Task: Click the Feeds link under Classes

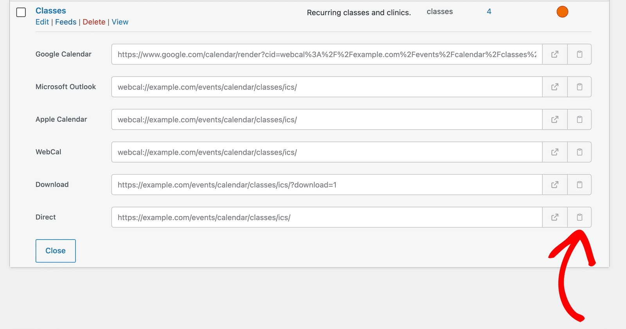Action: (x=66, y=22)
